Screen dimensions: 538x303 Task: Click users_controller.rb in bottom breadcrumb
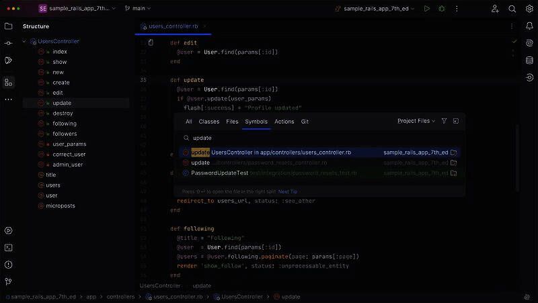[174, 297]
